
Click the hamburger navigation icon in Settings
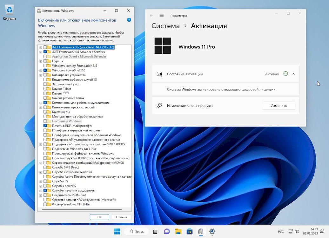tap(162, 16)
